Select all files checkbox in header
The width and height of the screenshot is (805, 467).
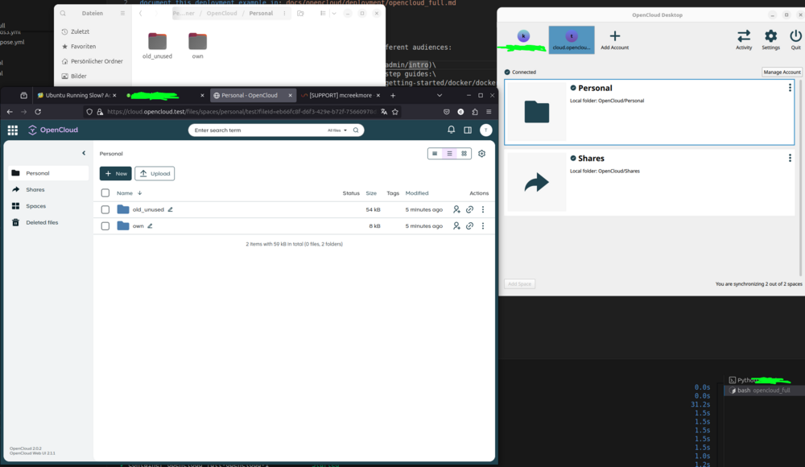(x=105, y=193)
